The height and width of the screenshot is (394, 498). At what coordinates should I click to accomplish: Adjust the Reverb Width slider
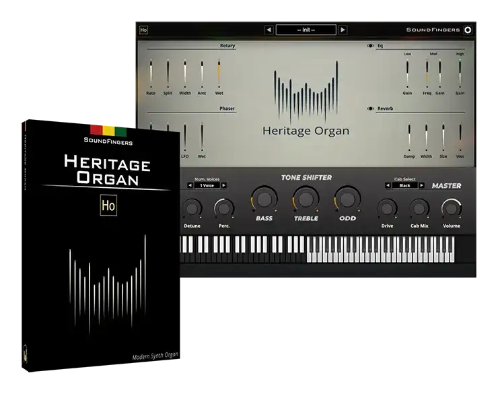point(426,137)
